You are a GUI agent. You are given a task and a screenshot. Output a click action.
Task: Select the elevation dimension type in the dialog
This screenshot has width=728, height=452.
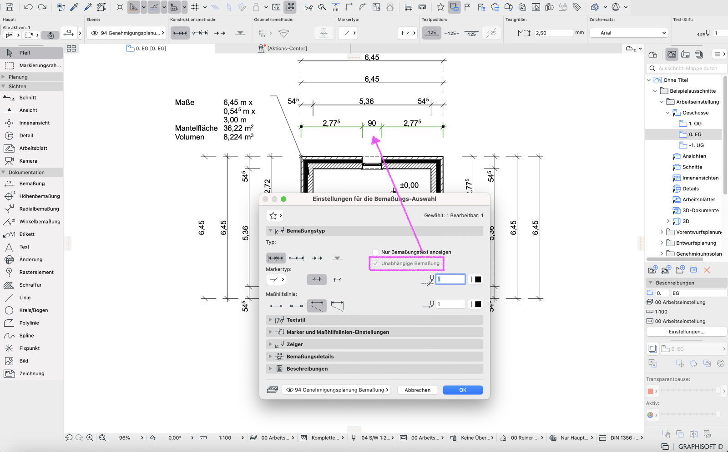coord(337,258)
